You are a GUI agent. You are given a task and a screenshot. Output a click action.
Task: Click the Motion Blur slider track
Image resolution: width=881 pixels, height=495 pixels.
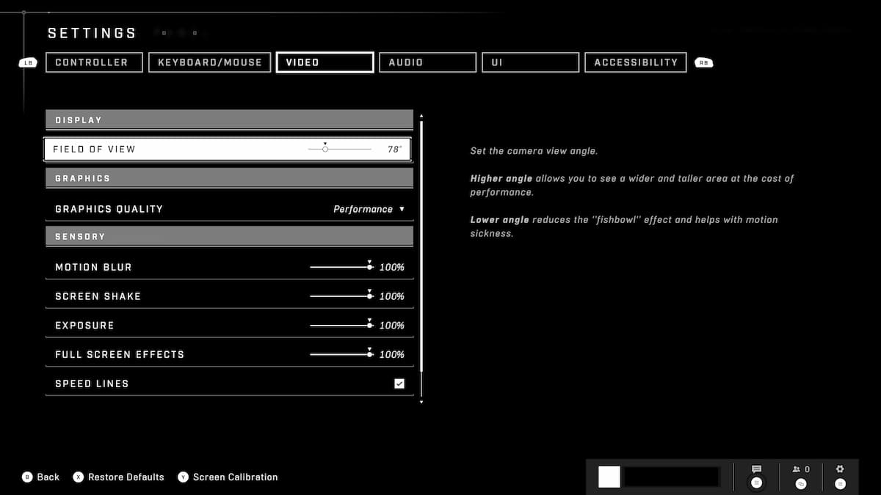click(x=339, y=267)
